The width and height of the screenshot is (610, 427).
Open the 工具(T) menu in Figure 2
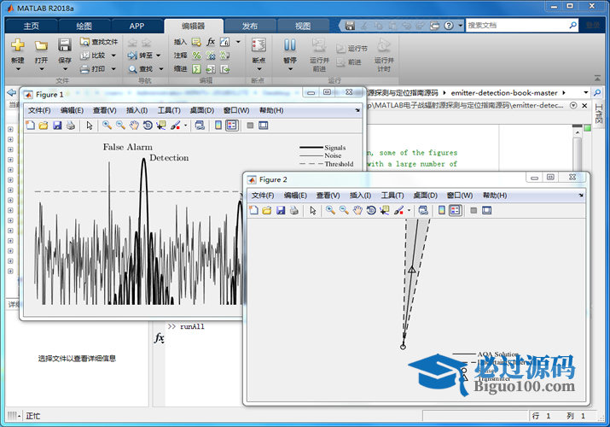[x=392, y=196]
